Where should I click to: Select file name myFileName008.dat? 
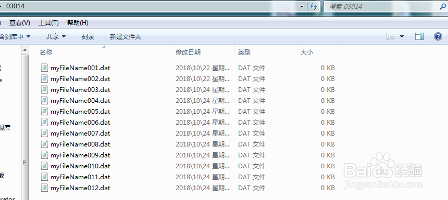[80, 144]
